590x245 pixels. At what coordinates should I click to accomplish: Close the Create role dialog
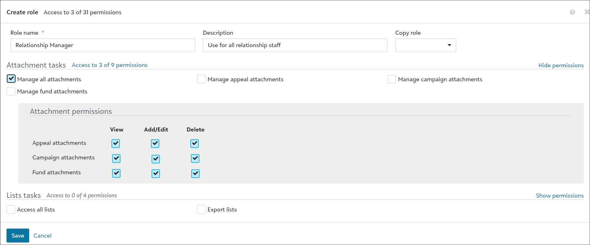click(x=587, y=12)
